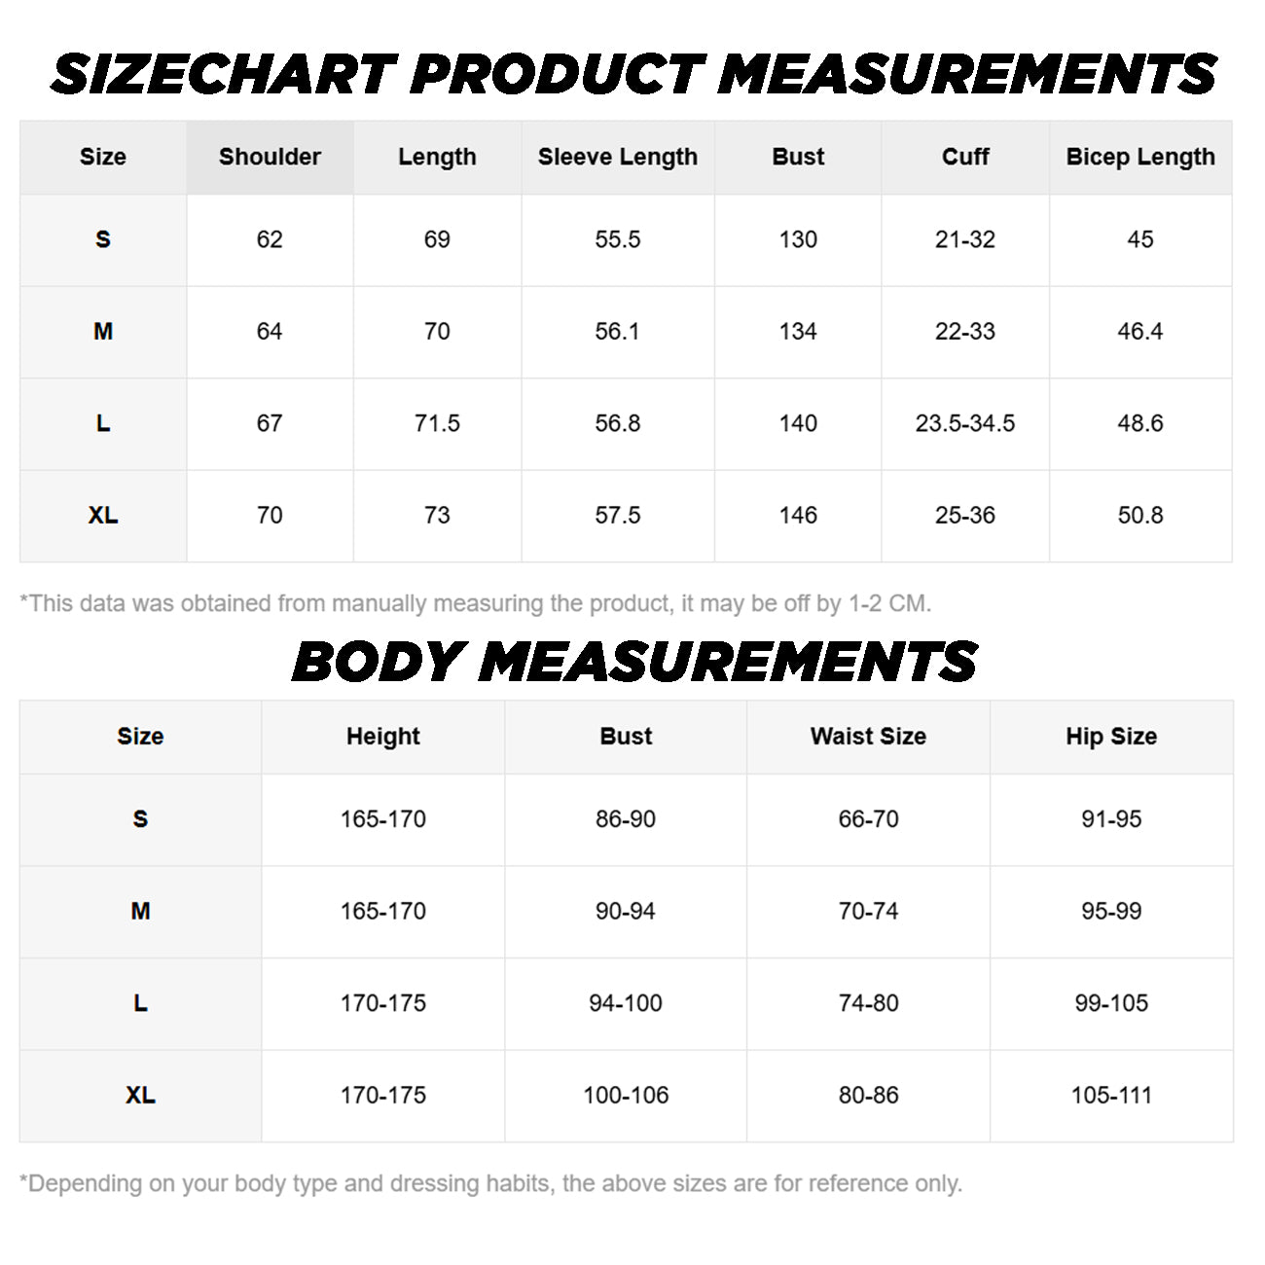The image size is (1265, 1265).
Task: Select body bust range 100-106
Action: (x=626, y=1095)
